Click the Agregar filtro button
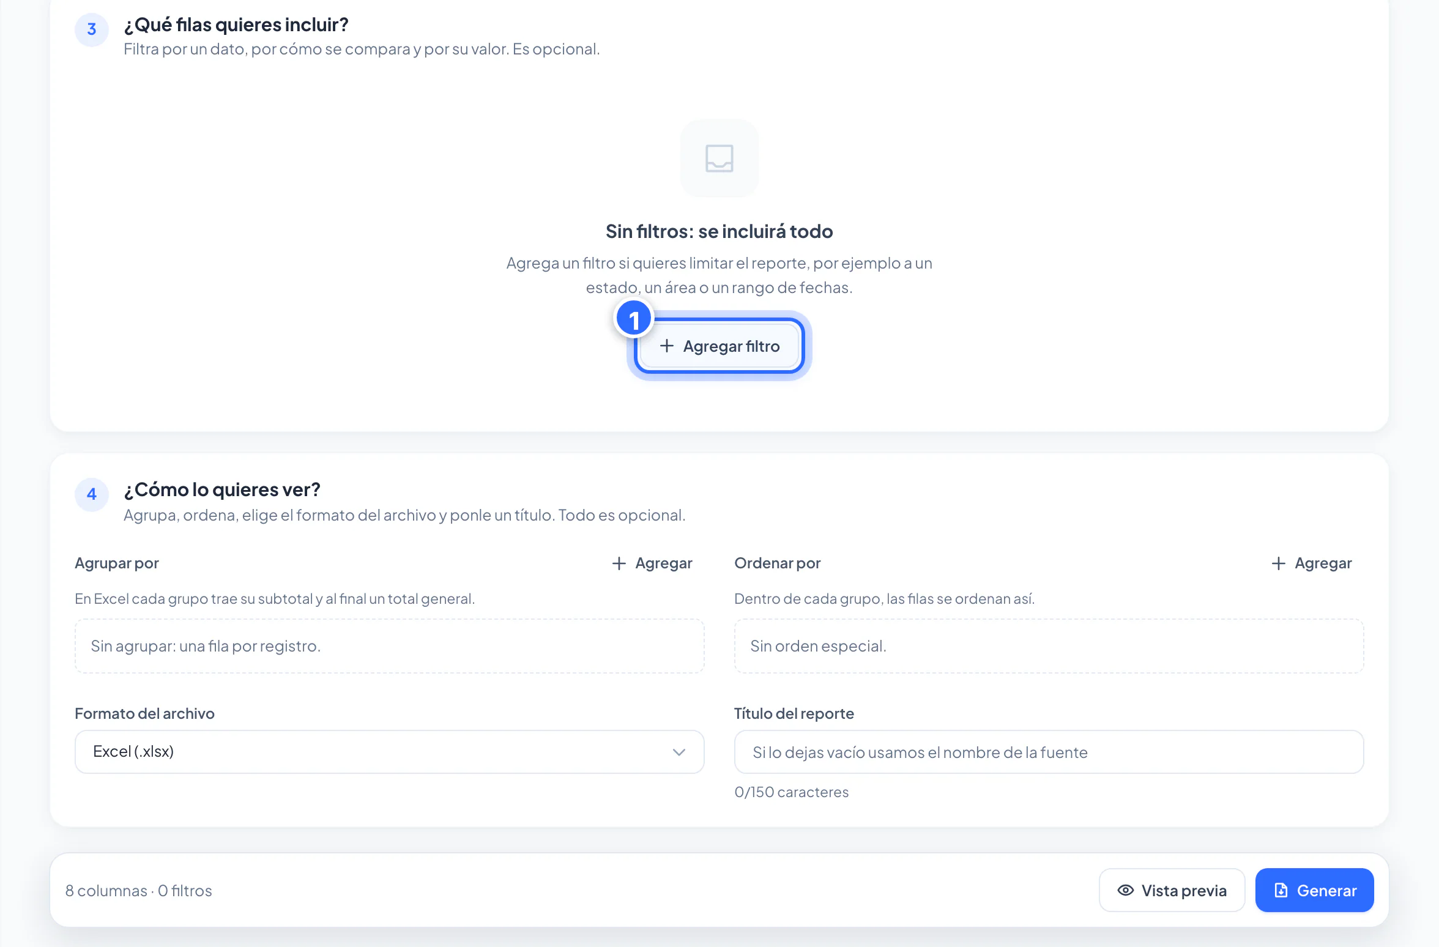Image resolution: width=1439 pixels, height=947 pixels. click(719, 346)
